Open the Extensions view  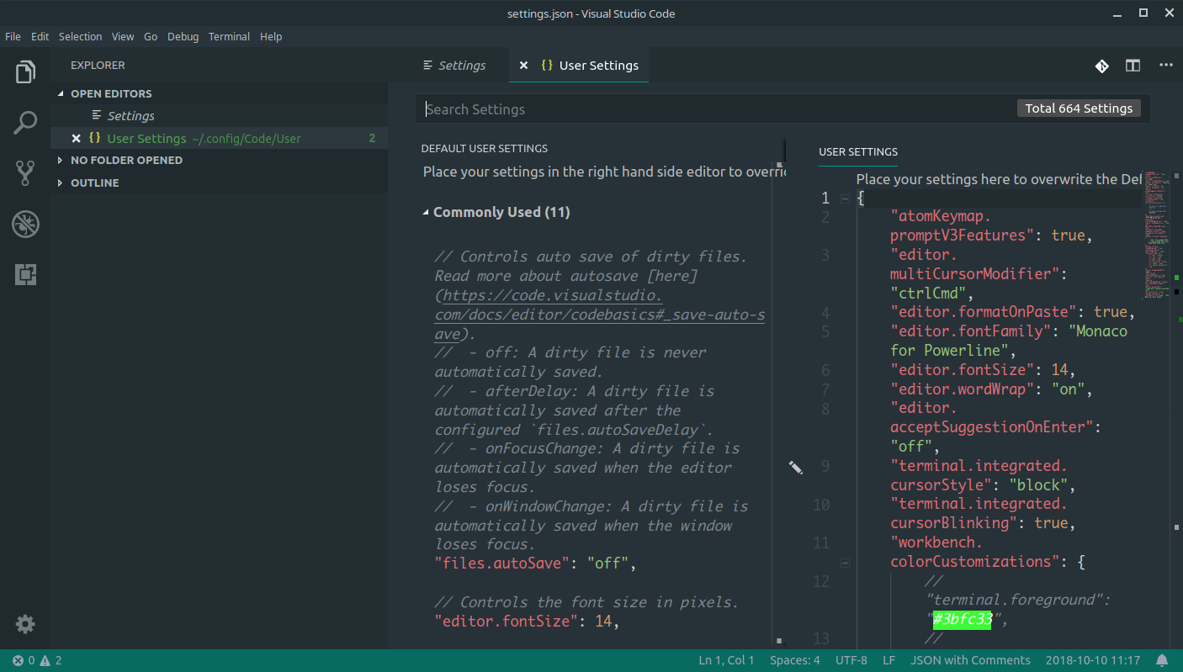point(25,274)
